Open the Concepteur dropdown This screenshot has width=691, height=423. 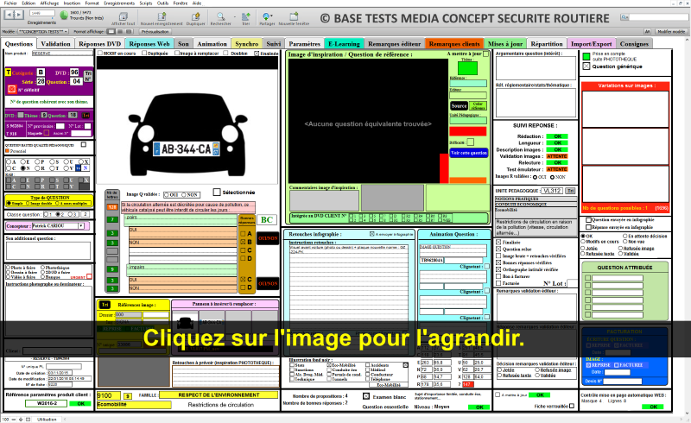tap(84, 226)
